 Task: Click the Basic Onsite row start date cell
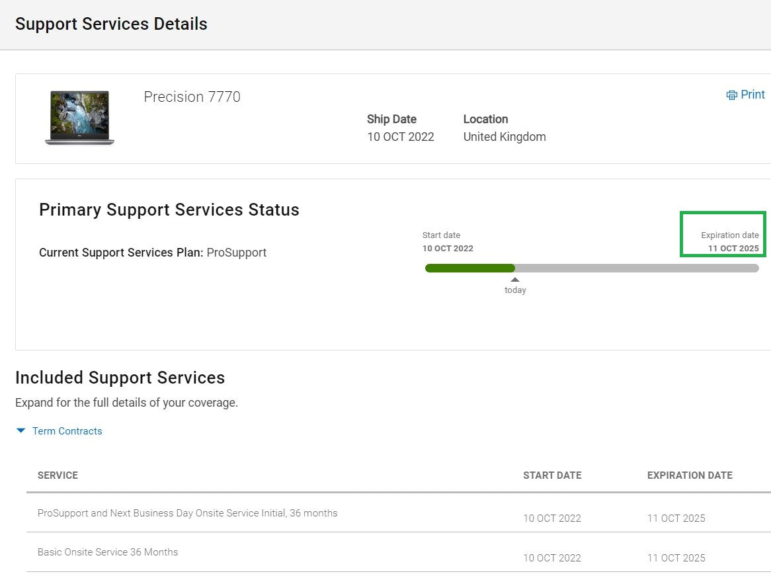tap(551, 557)
